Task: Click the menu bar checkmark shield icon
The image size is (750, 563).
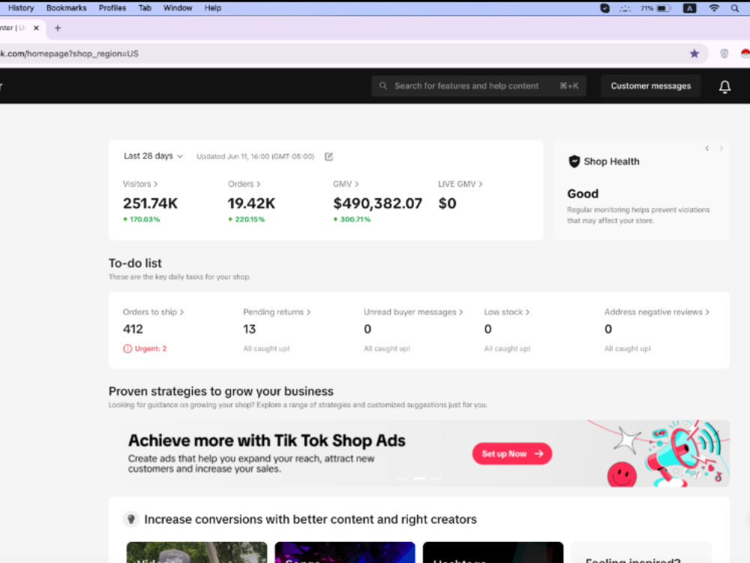Action: (604, 8)
